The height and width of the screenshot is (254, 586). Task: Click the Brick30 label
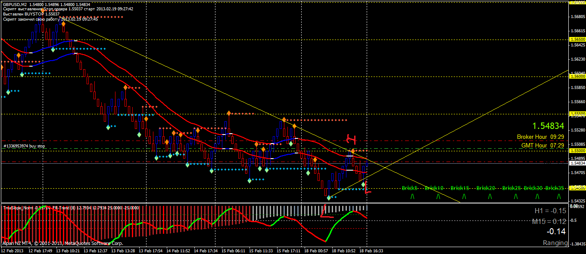(533, 188)
